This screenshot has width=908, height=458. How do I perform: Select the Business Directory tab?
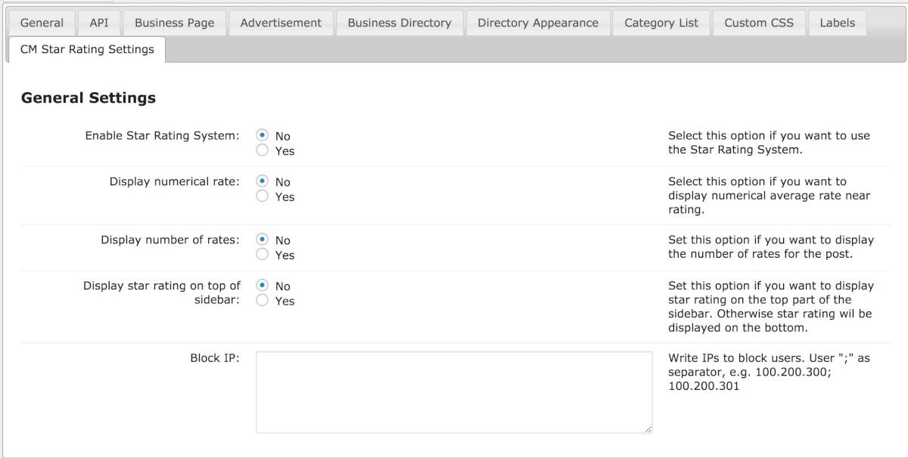coord(400,23)
